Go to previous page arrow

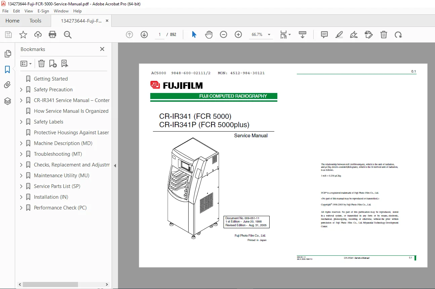click(x=129, y=35)
